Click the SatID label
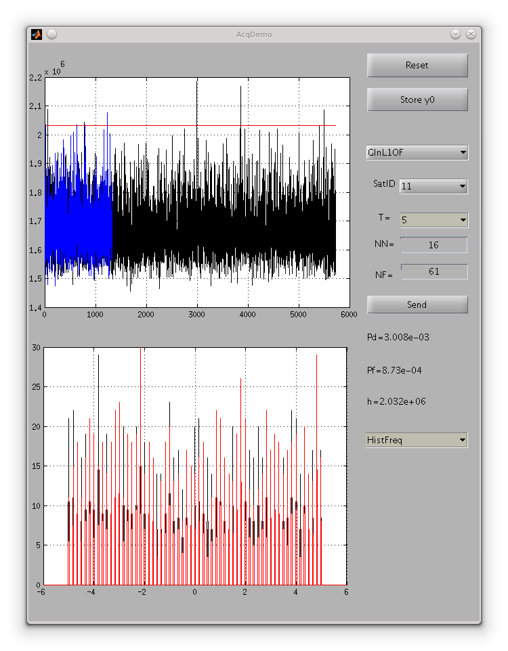This screenshot has height=651, width=508. pyautogui.click(x=384, y=183)
